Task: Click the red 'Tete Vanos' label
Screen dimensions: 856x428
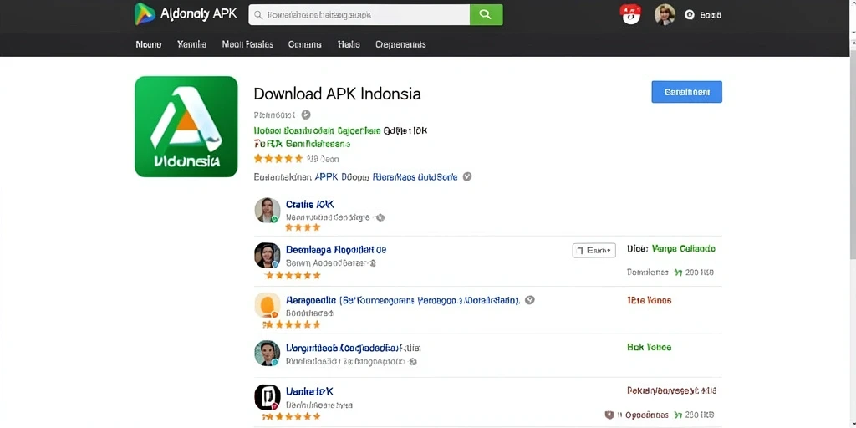Action: click(650, 300)
